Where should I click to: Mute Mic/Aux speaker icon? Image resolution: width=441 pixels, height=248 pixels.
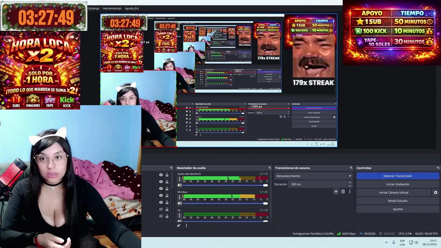179,203
